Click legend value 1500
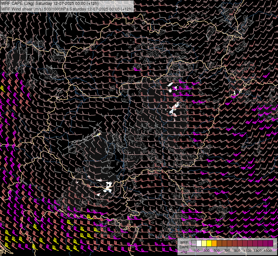 click(x=268, y=251)
